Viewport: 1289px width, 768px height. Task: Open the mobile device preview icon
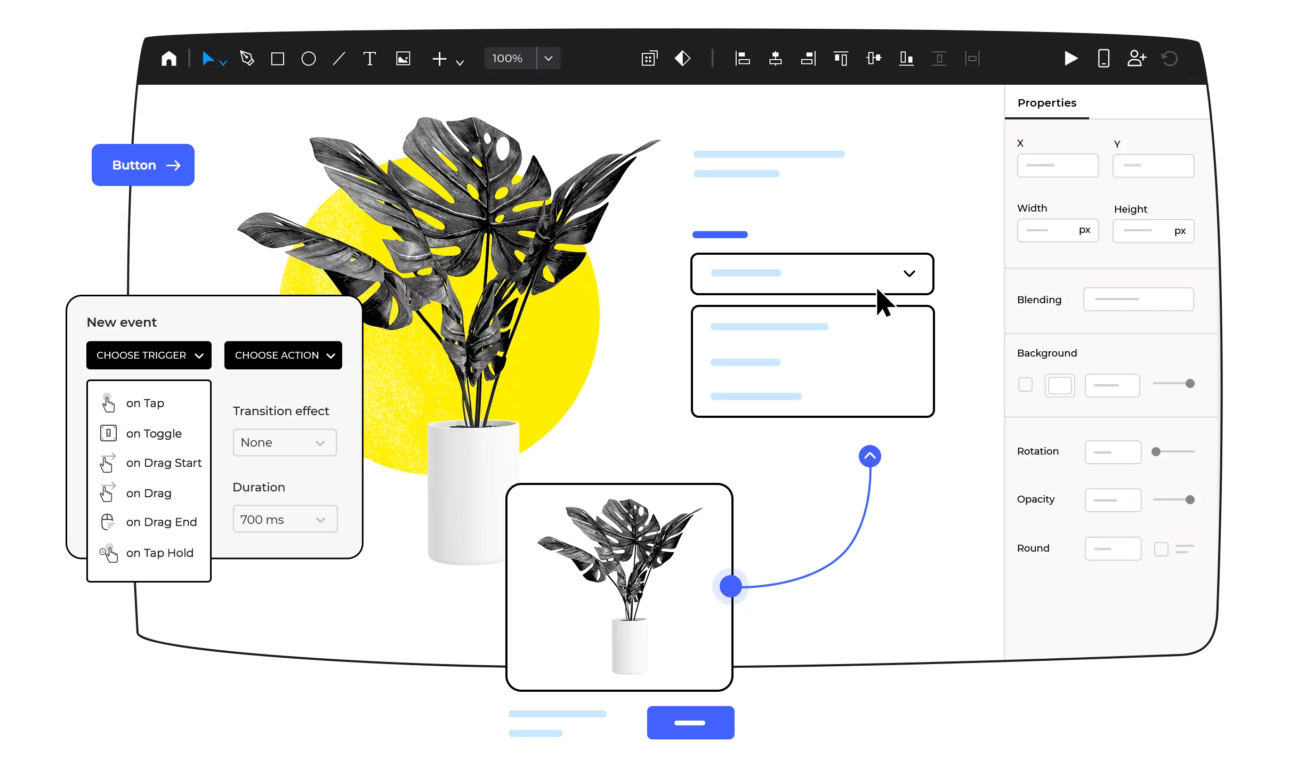coord(1103,59)
